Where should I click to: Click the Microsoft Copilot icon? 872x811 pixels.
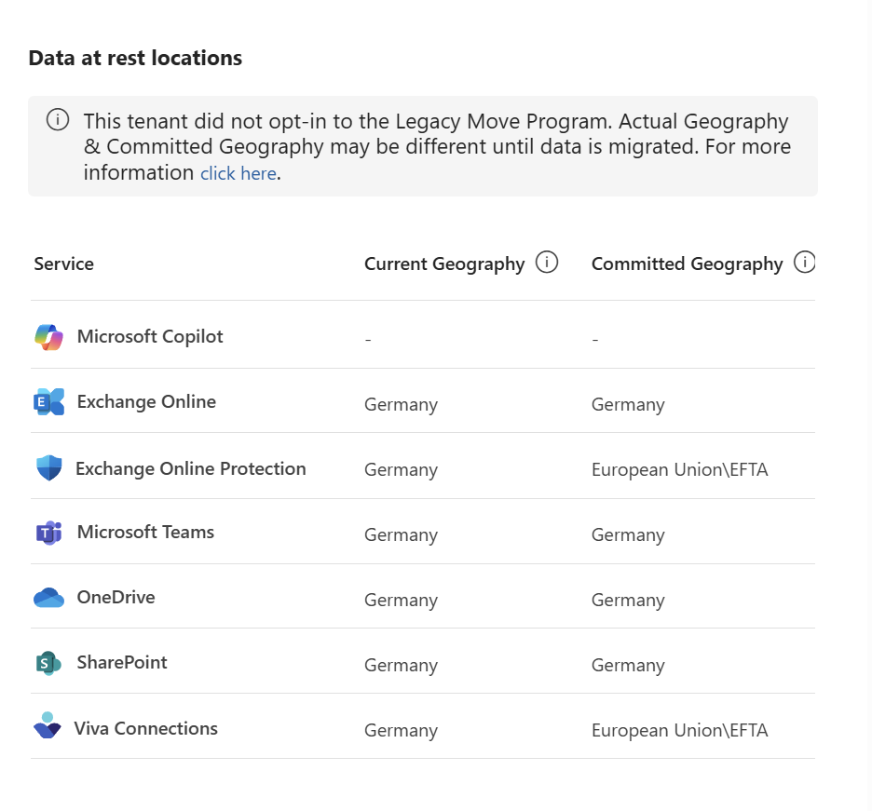coord(49,337)
